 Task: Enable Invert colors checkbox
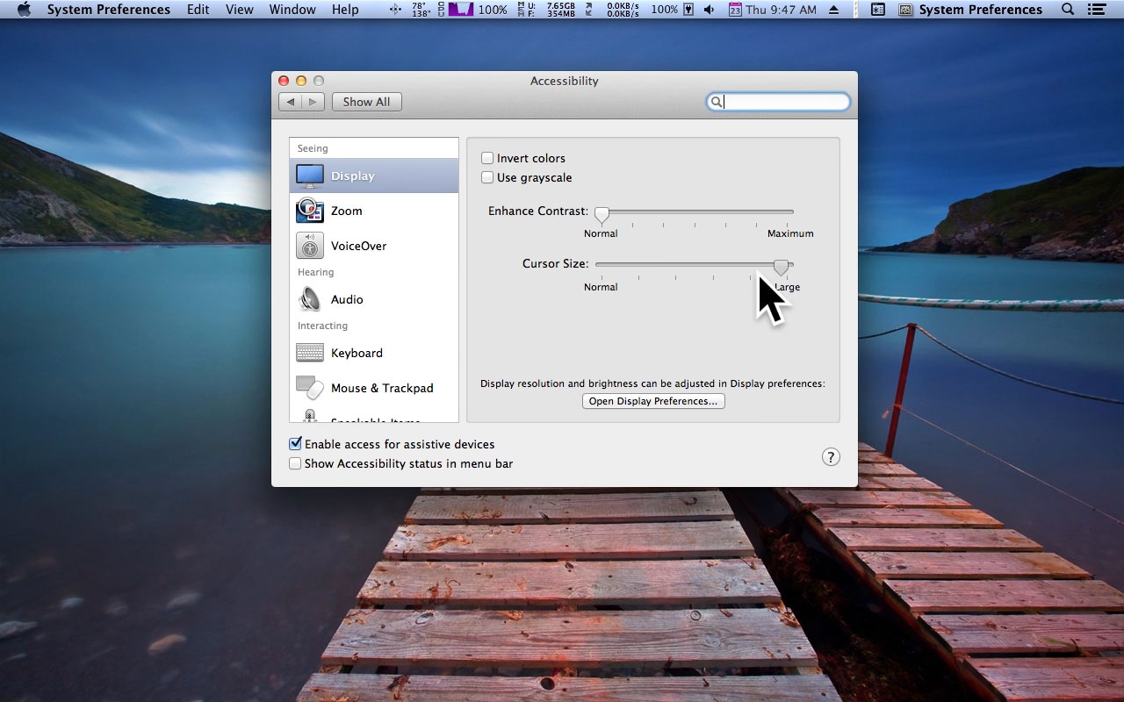(x=487, y=158)
